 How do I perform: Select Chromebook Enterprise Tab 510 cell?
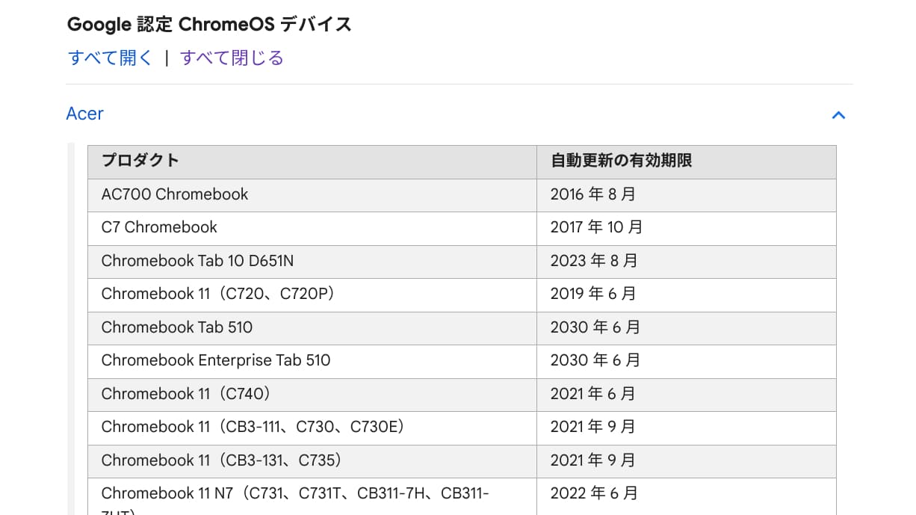tap(312, 361)
